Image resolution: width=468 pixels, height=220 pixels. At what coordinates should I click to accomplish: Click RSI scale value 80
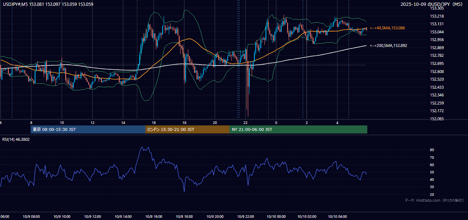(x=432, y=150)
